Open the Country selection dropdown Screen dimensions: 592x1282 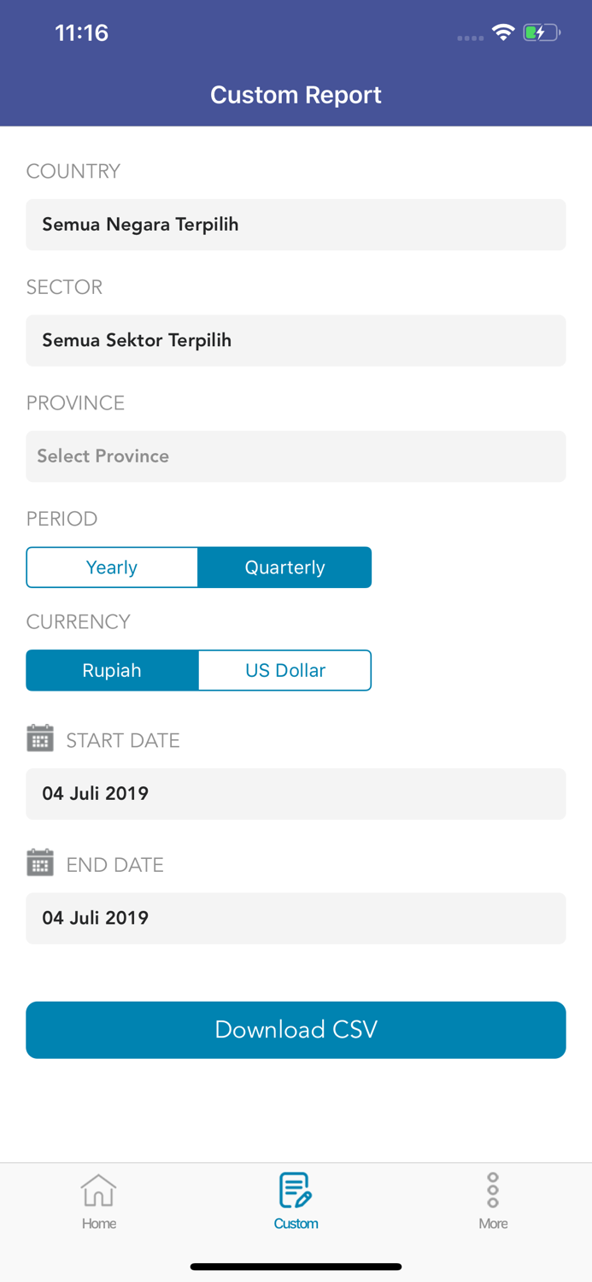click(296, 225)
